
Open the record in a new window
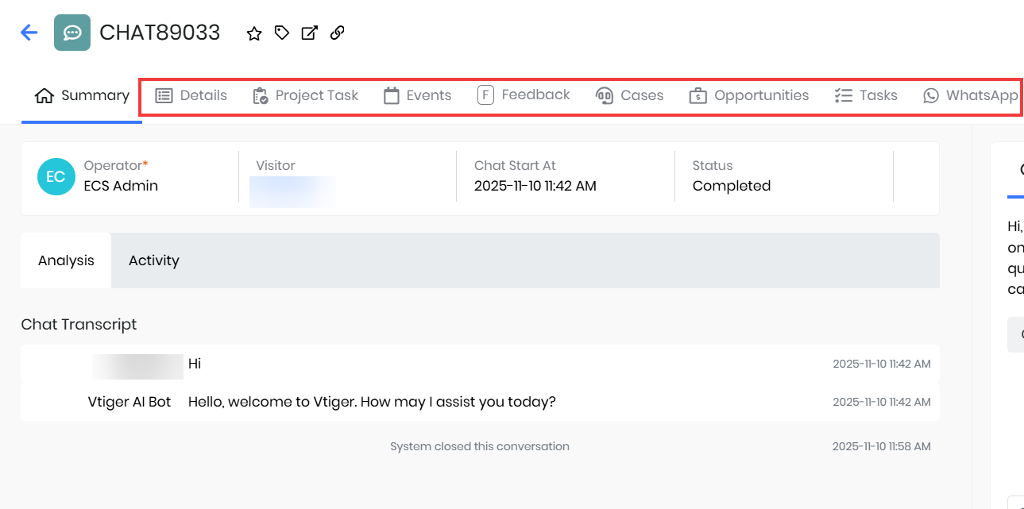(309, 33)
